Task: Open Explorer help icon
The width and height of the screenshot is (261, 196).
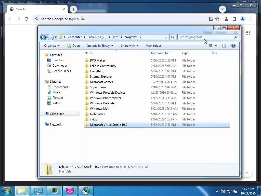Action: (233, 46)
